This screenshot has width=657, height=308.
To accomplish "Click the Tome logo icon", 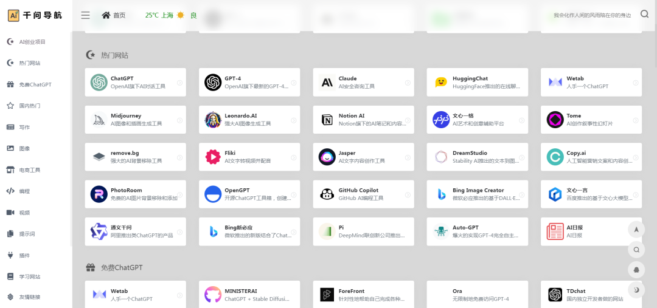I will coord(555,120).
